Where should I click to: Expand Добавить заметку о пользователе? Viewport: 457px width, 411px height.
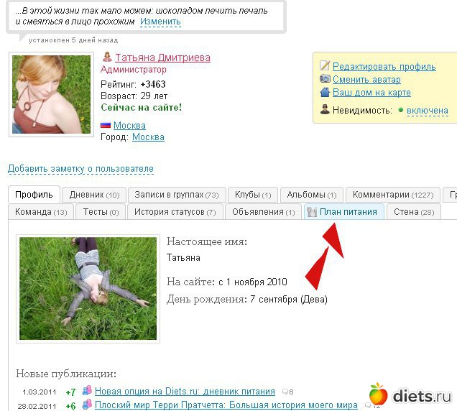(80, 169)
